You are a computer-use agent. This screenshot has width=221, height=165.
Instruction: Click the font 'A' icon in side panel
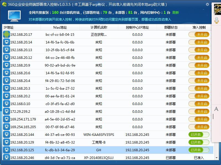[216, 109]
